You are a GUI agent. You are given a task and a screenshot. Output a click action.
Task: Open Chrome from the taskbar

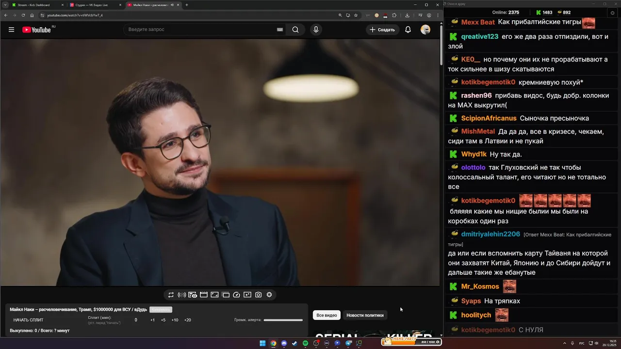(273, 343)
